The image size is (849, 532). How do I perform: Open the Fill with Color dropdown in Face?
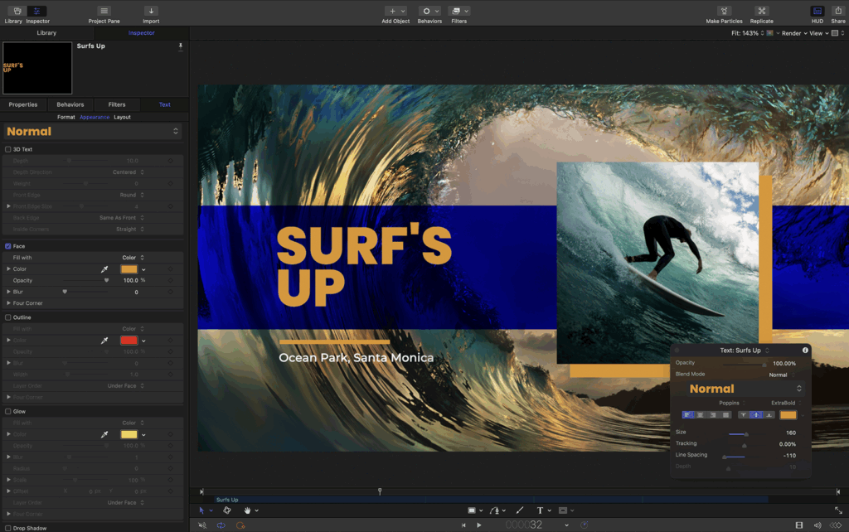click(x=133, y=258)
